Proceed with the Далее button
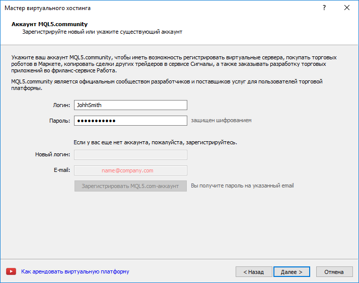Screen dimensions: 359x283 (x=292, y=272)
